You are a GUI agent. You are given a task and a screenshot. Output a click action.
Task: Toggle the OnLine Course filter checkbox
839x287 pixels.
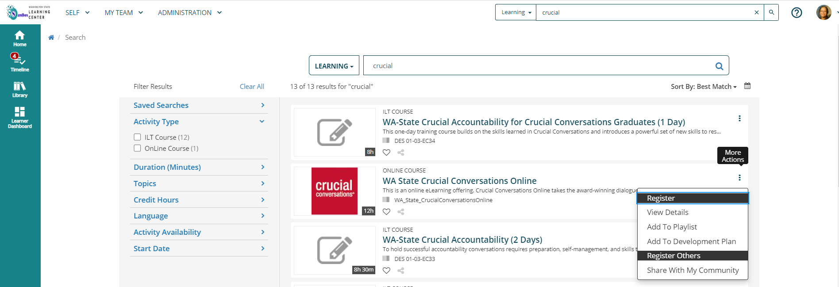coord(137,148)
